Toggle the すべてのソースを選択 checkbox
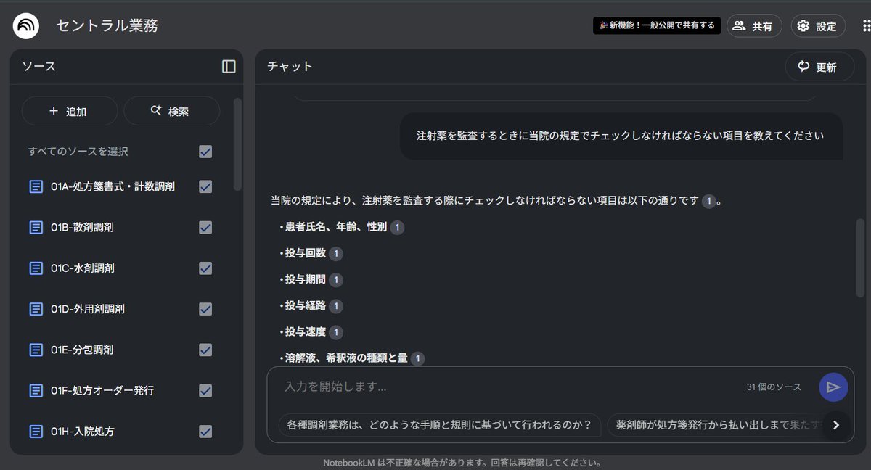The image size is (871, 470). pyautogui.click(x=205, y=152)
